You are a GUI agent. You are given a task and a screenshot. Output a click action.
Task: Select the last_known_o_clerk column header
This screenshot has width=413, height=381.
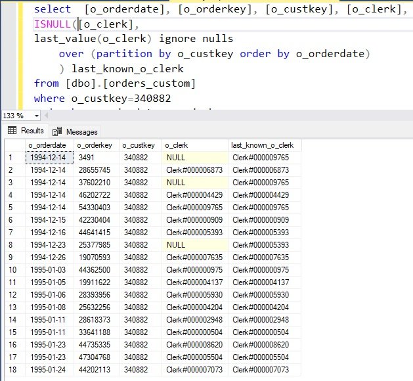pos(265,145)
